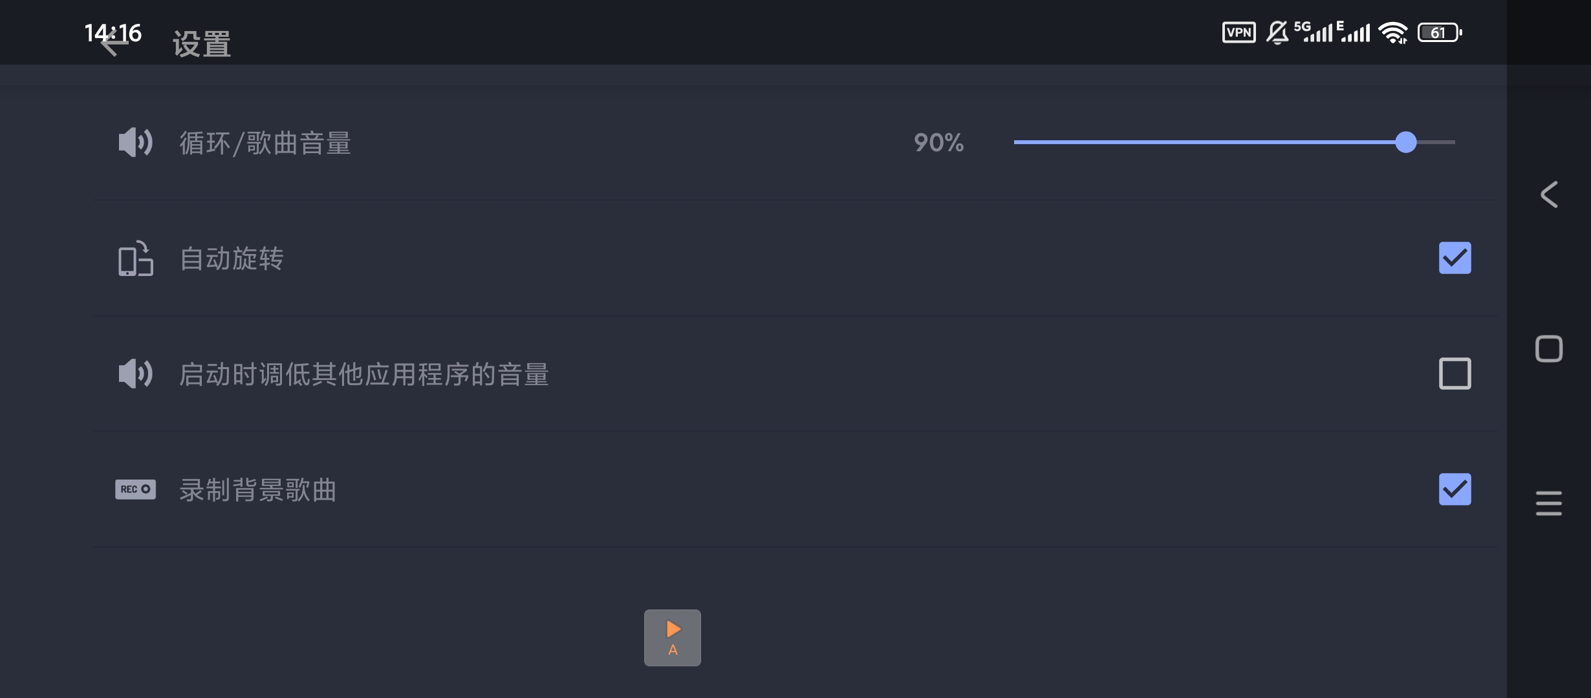This screenshot has height=698, width=1591.
Task: Open the three-line menu on the right edge
Action: pyautogui.click(x=1549, y=503)
